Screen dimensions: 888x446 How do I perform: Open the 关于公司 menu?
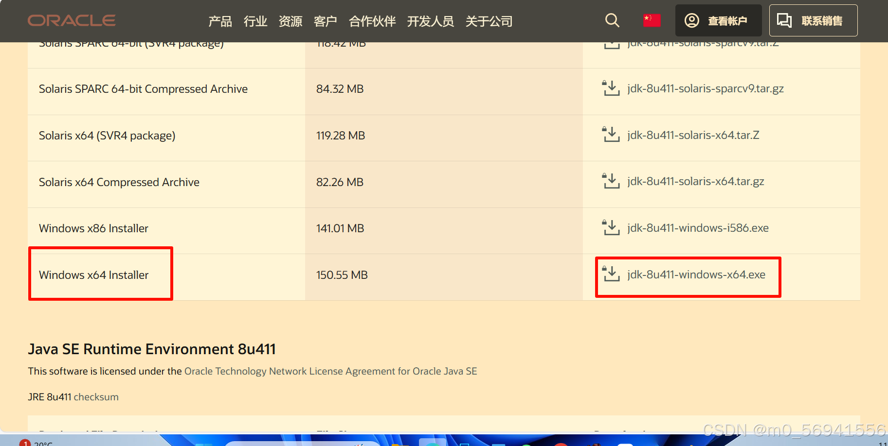489,21
